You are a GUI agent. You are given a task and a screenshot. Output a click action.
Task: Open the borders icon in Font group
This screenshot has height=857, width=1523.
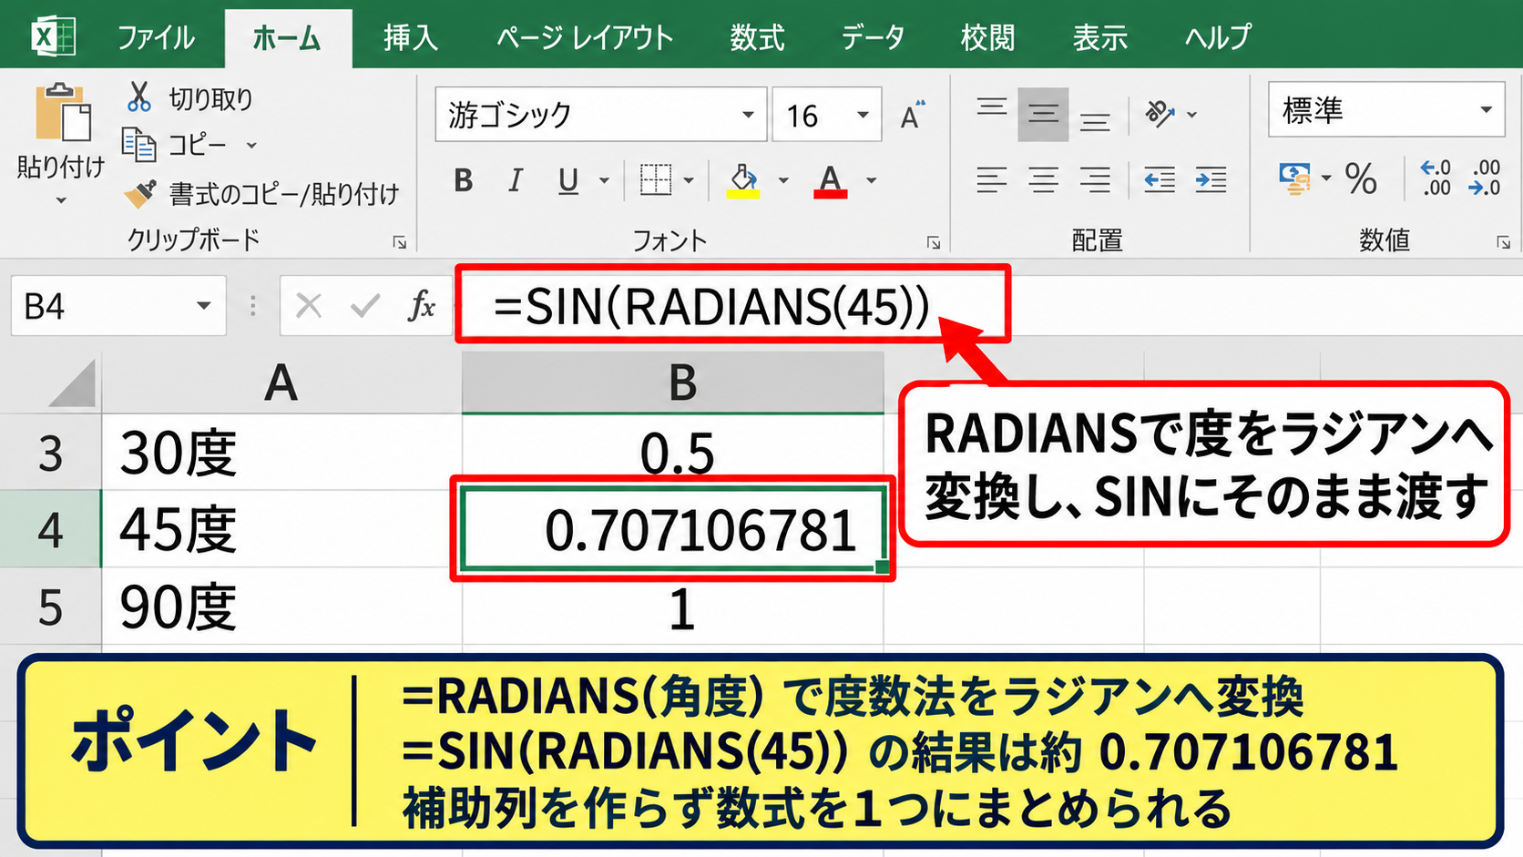(655, 179)
